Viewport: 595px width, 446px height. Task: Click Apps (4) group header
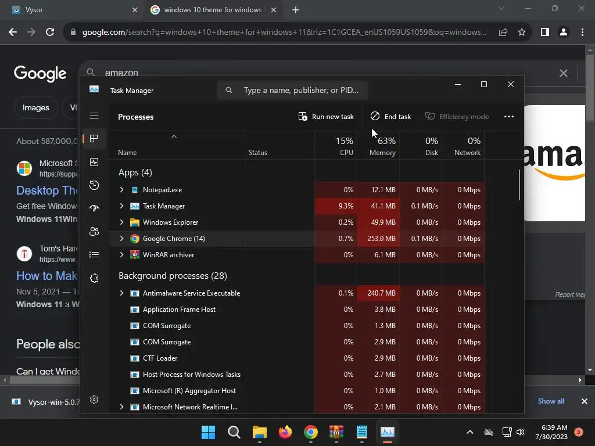pyautogui.click(x=135, y=172)
